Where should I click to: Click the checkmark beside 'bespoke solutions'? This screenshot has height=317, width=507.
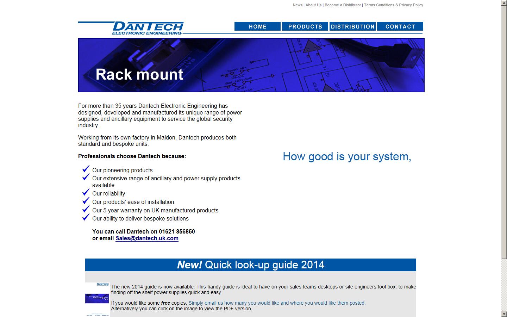click(86, 217)
